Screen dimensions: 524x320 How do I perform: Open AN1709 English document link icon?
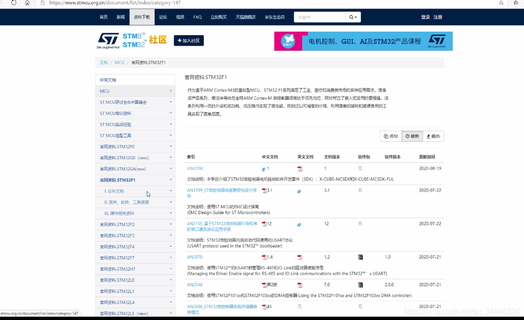(x=299, y=191)
